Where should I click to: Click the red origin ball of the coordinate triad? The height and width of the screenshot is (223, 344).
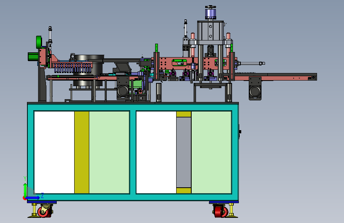pyautogui.click(x=24, y=198)
